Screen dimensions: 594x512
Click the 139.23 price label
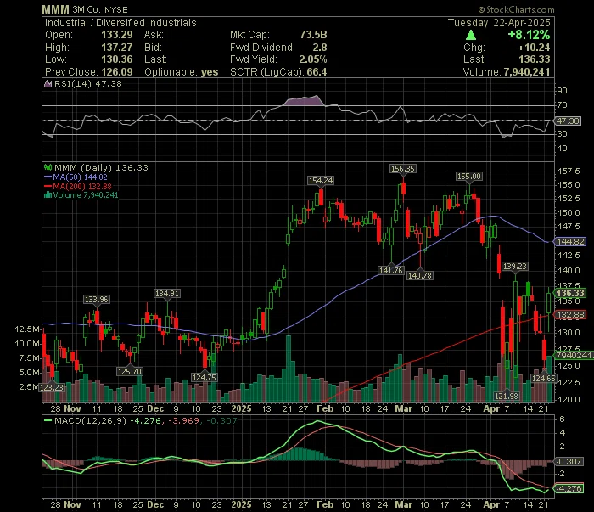pyautogui.click(x=514, y=267)
